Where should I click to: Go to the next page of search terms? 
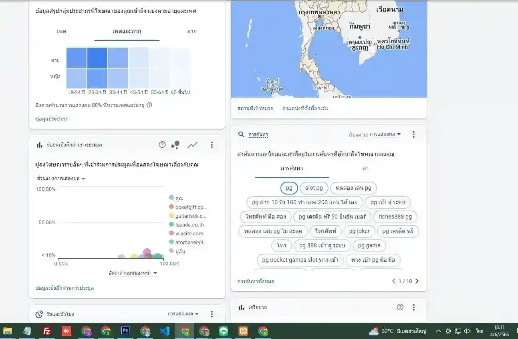(x=417, y=281)
